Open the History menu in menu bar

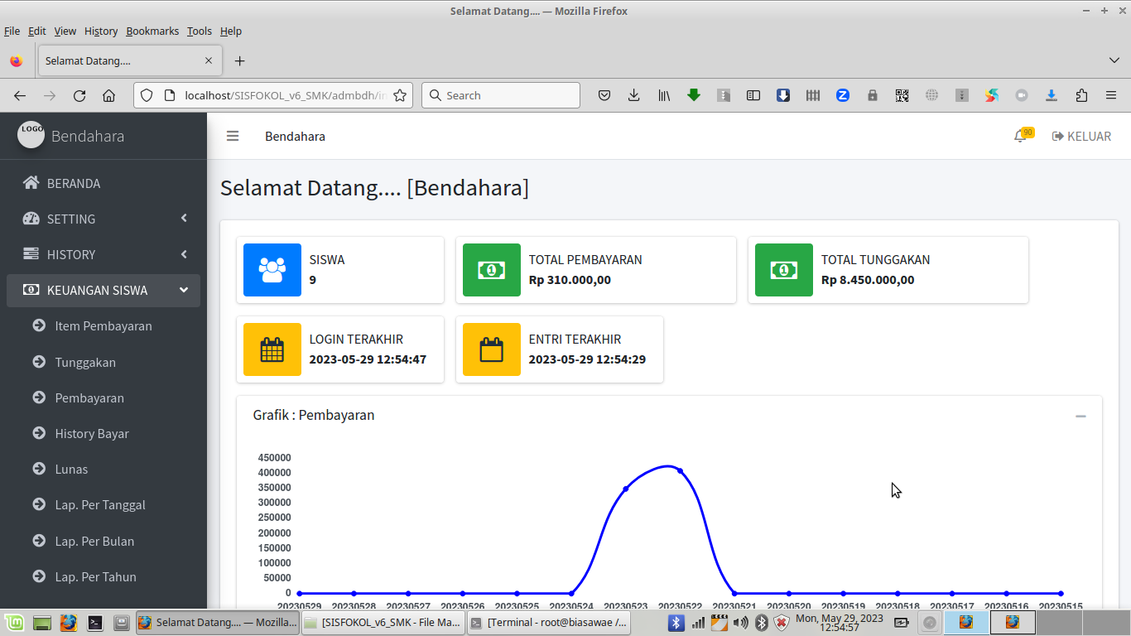[101, 31]
